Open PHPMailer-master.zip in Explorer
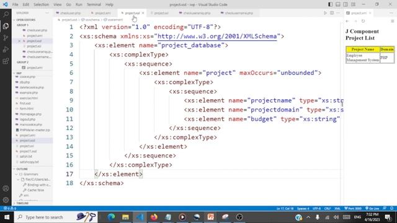The width and height of the screenshot is (397, 223). (x=35, y=130)
